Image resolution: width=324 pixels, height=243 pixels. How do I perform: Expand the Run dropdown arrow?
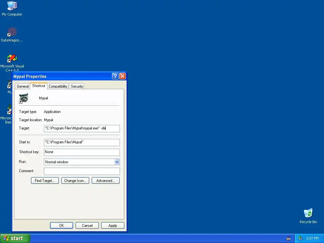(117, 162)
